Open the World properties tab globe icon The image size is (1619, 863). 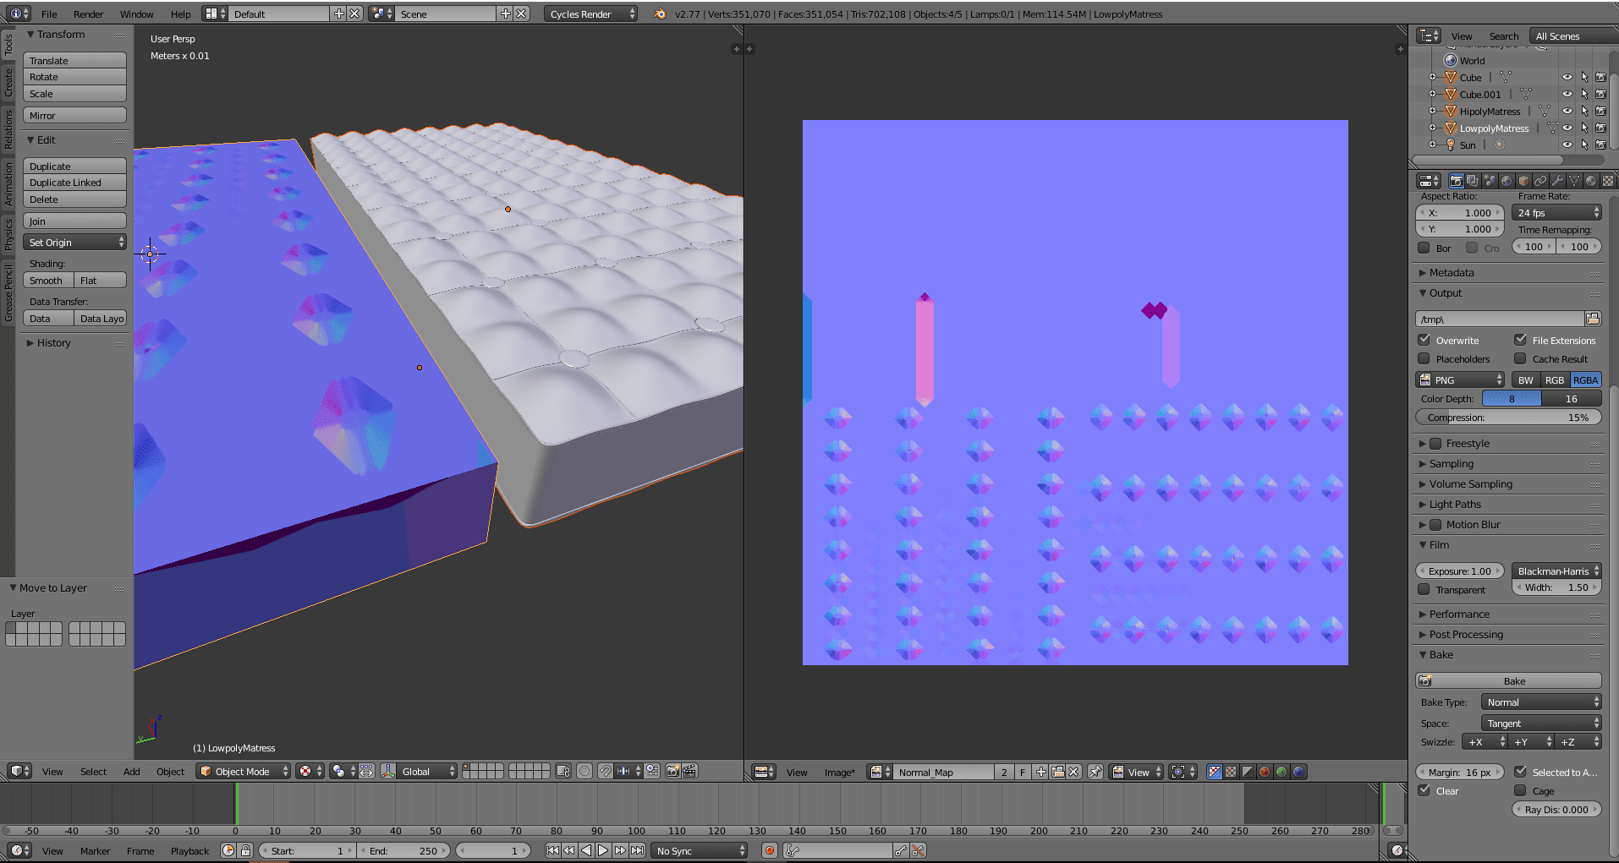(1506, 181)
